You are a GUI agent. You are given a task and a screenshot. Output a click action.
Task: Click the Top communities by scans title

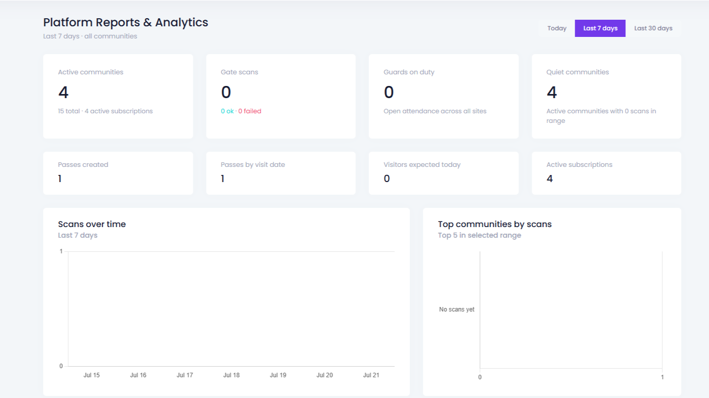[x=495, y=224]
